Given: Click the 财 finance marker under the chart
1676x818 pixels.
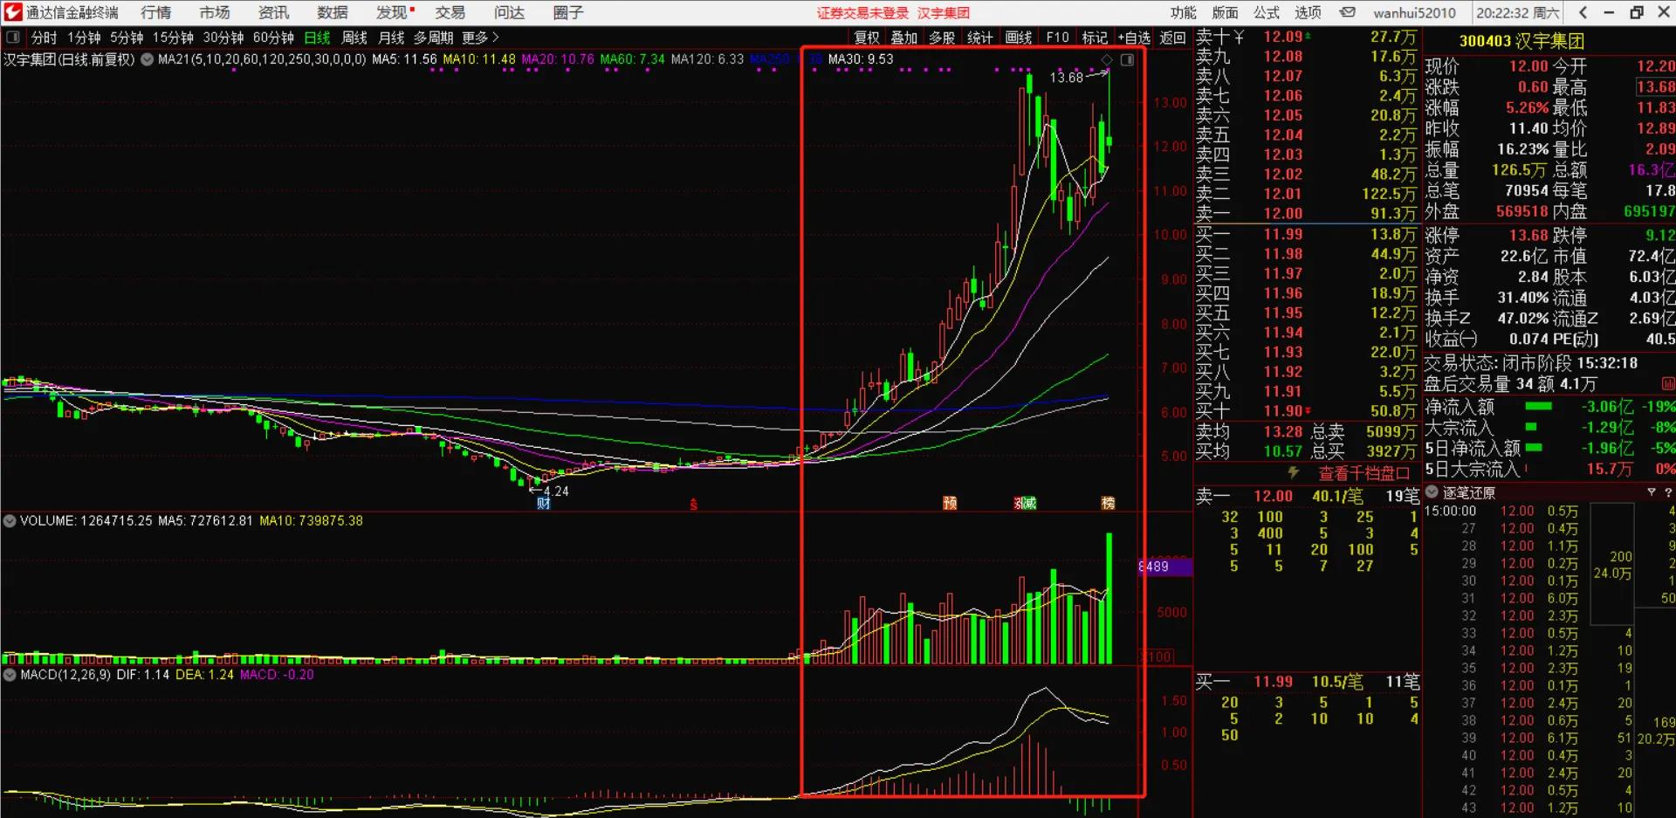Looking at the screenshot, I should [x=543, y=503].
